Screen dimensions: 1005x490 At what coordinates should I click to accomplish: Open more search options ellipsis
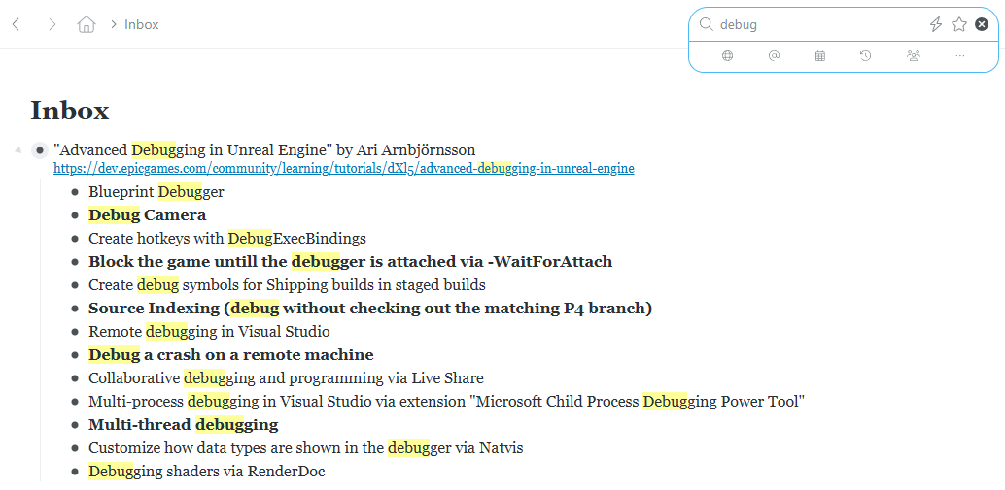[960, 56]
